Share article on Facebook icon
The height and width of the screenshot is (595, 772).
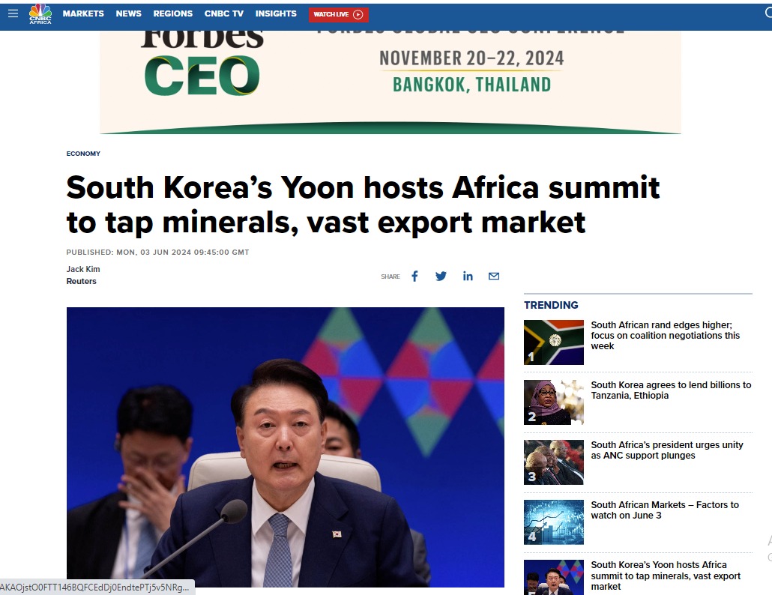[414, 276]
